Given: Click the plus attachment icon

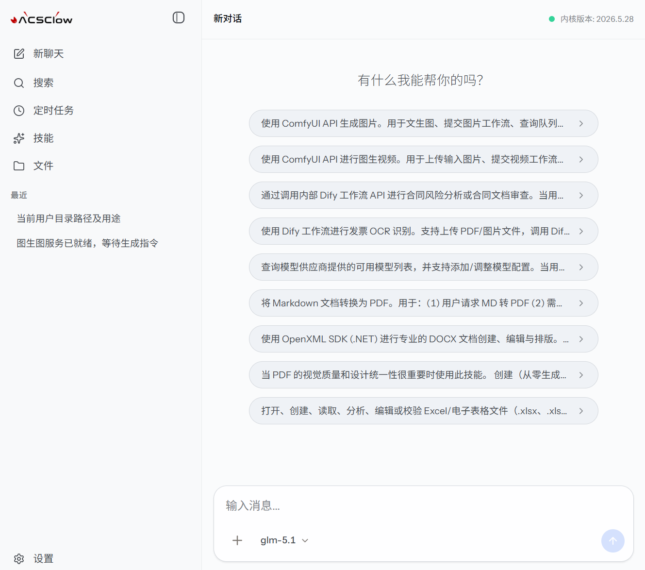Looking at the screenshot, I should point(237,540).
